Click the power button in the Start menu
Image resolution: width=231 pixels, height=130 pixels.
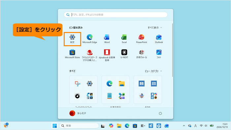tap(160, 113)
